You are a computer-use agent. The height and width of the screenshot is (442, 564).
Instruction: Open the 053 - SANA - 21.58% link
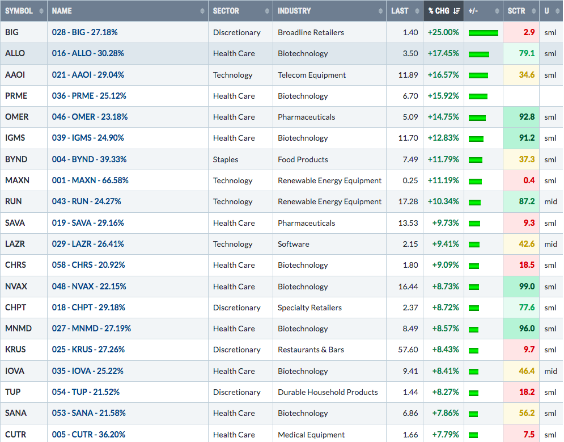[x=88, y=413]
